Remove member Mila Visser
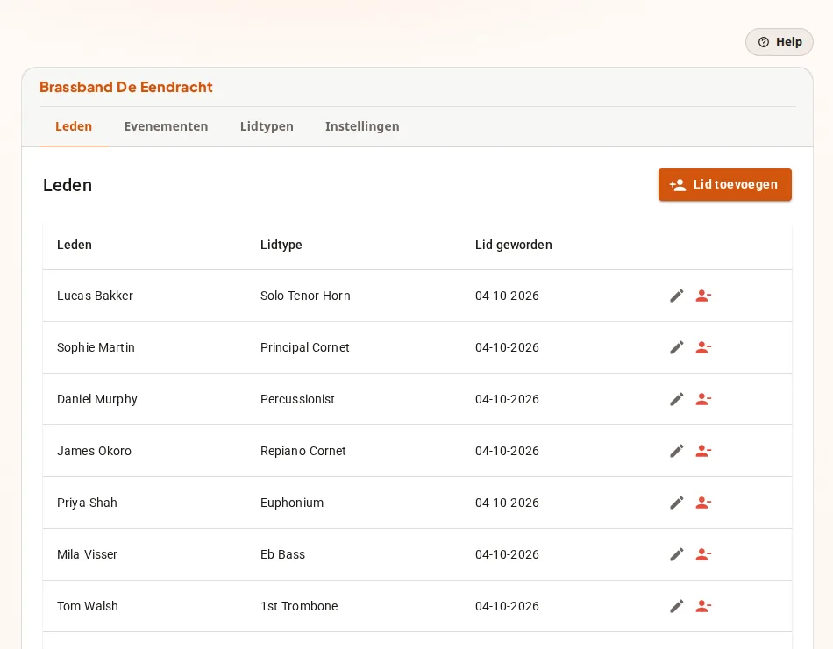833x649 pixels. tap(703, 554)
